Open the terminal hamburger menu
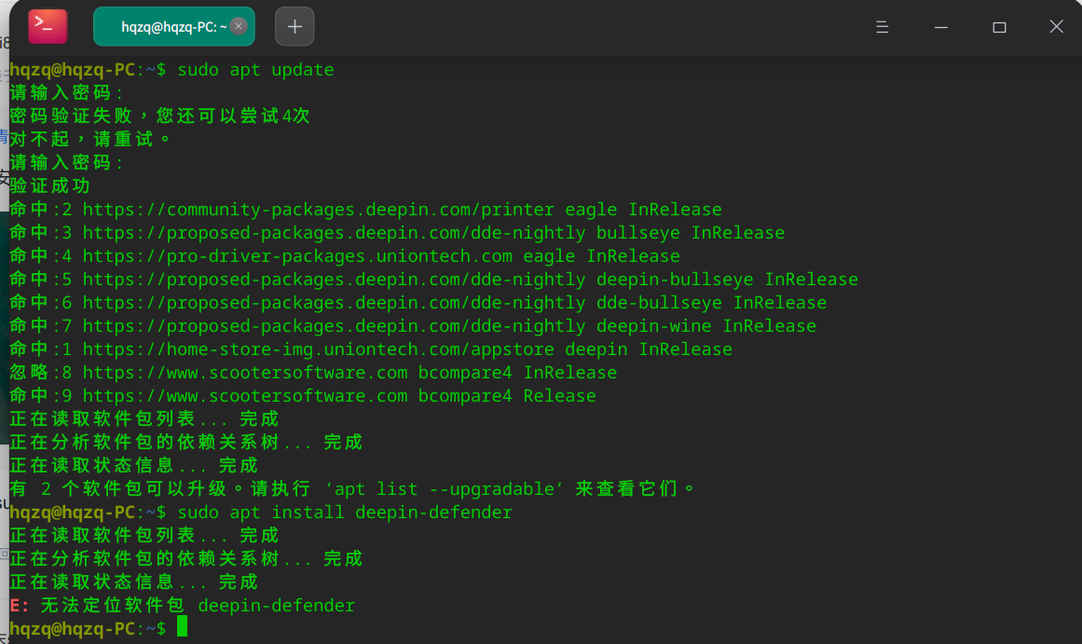 882,27
